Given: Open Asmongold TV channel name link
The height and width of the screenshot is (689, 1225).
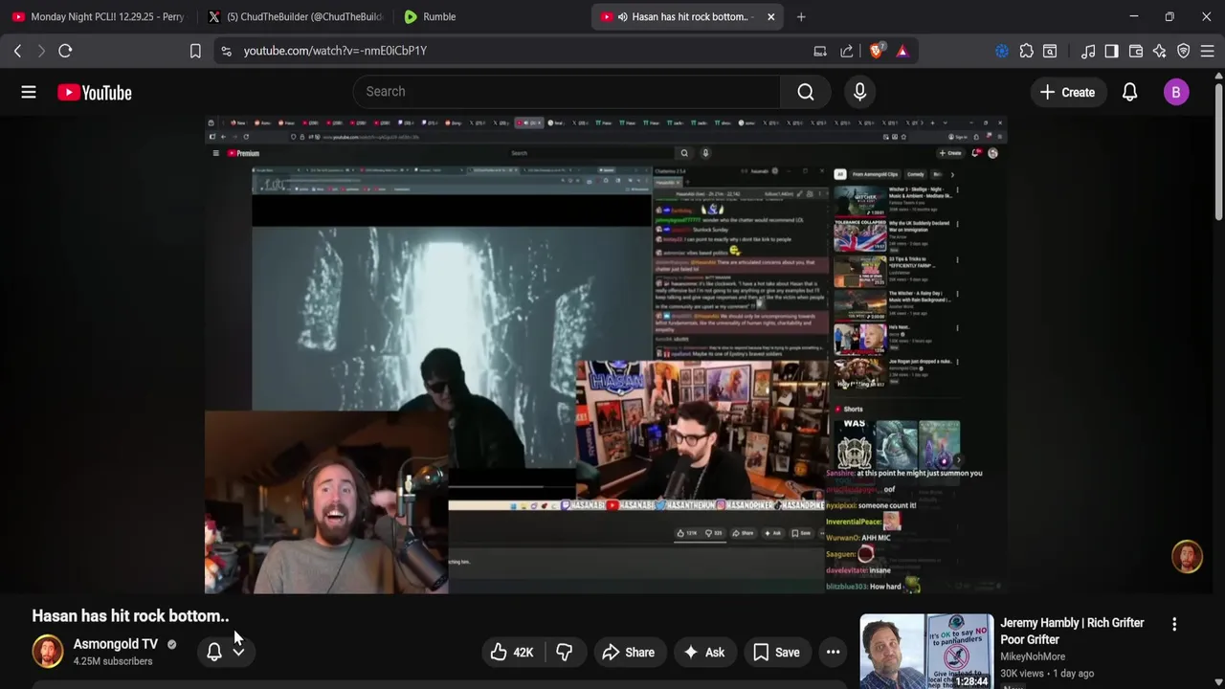Looking at the screenshot, I should pos(116,644).
